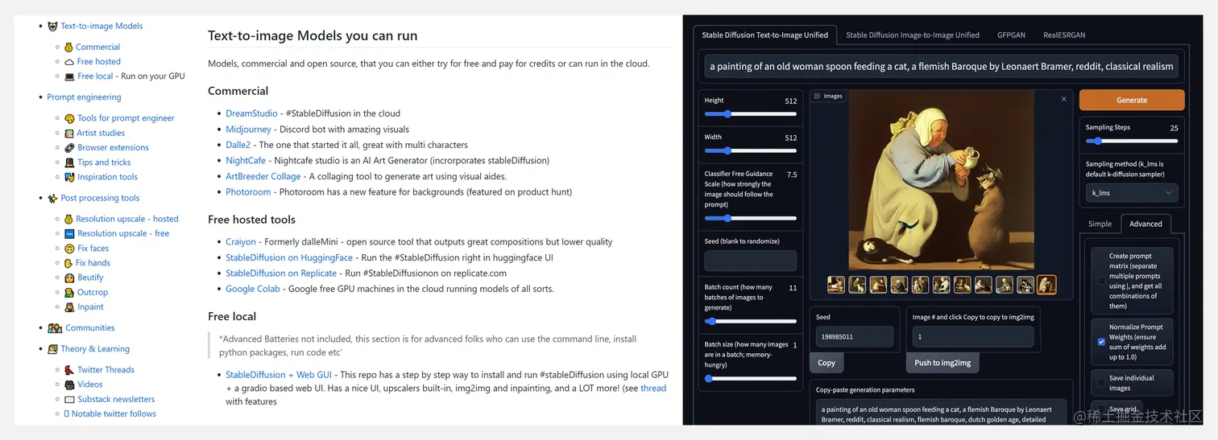Click the emoji icon beside Beutify

[69, 278]
